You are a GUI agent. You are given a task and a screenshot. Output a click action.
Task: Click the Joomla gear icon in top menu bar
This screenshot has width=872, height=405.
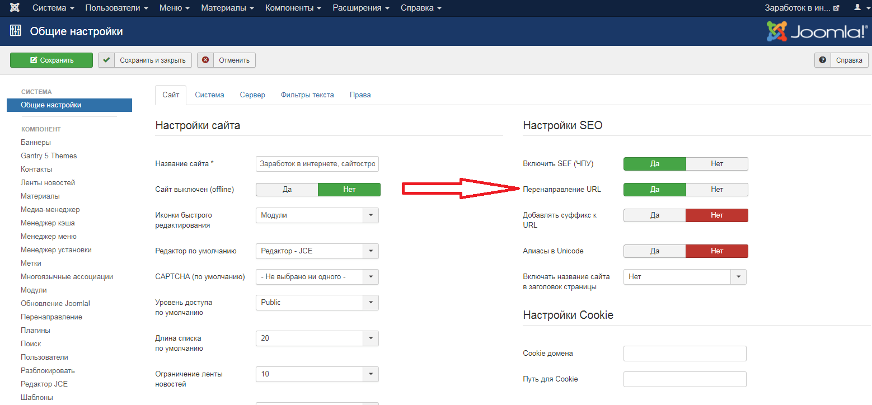click(15, 8)
